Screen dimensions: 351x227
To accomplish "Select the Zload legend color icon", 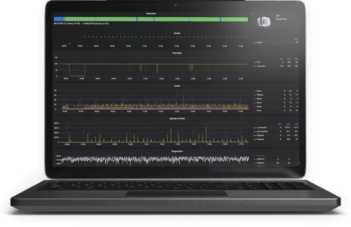I will tap(255, 111).
